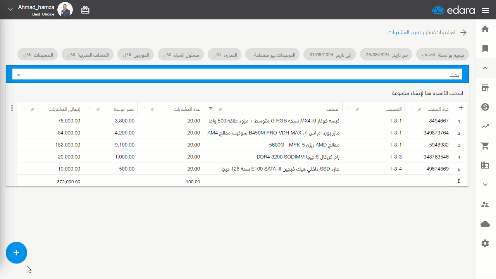Click the blue floating add button

pyautogui.click(x=16, y=253)
